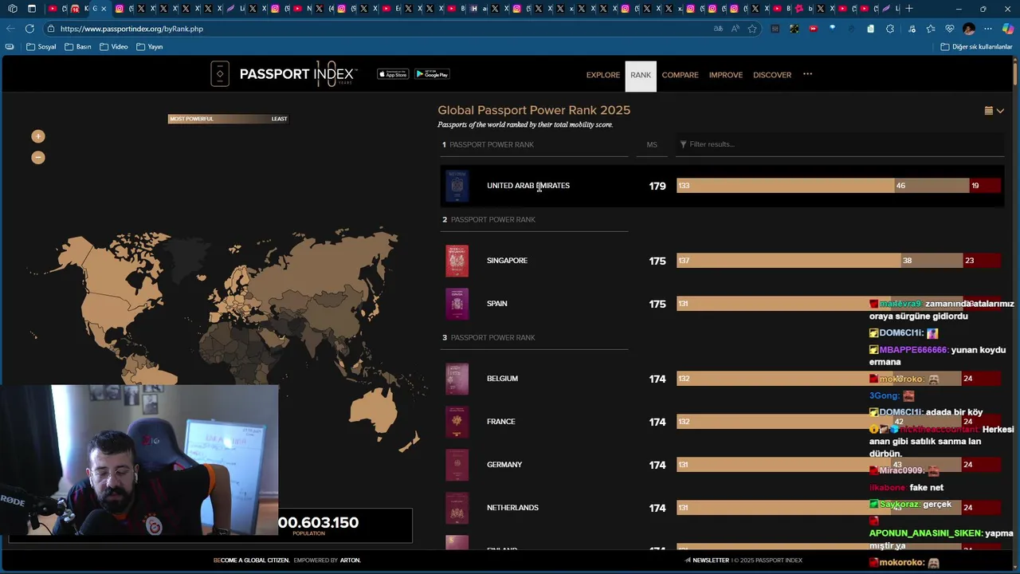Click the NEWSLETTER link in footer

[706, 560]
